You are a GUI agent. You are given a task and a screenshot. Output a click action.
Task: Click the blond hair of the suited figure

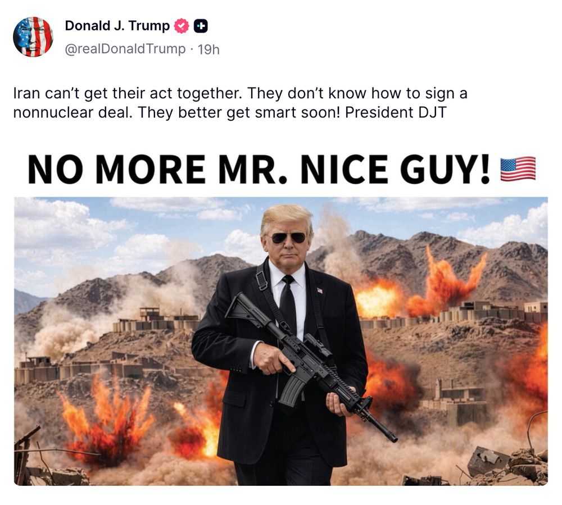287,217
